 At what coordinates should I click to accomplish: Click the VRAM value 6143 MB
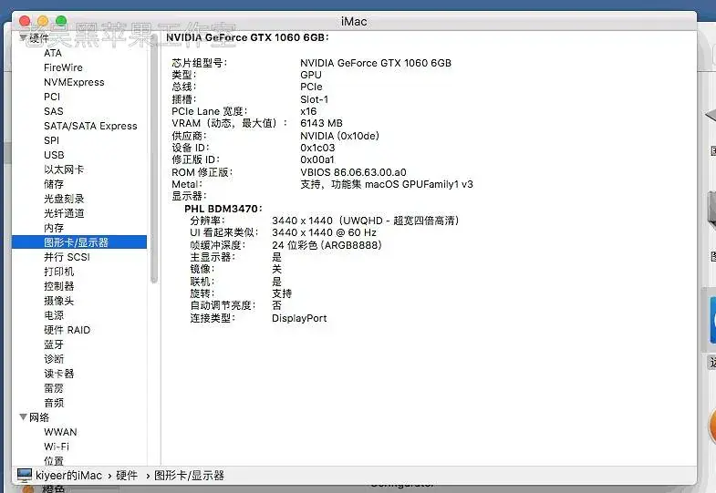[x=321, y=123]
